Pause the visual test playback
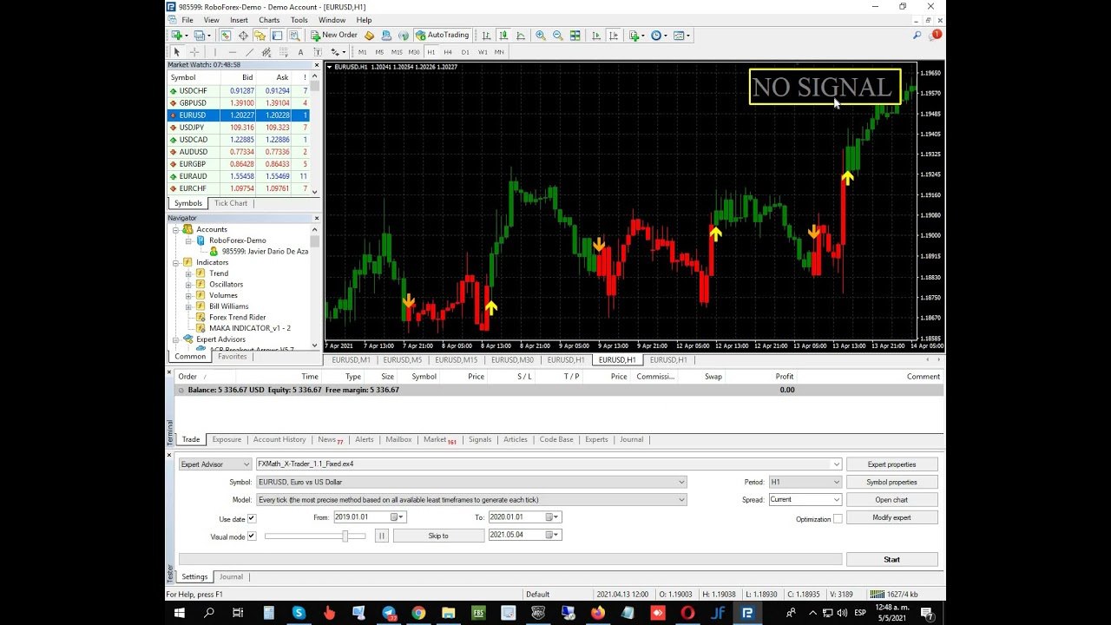Image resolution: width=1111 pixels, height=625 pixels. (x=381, y=536)
